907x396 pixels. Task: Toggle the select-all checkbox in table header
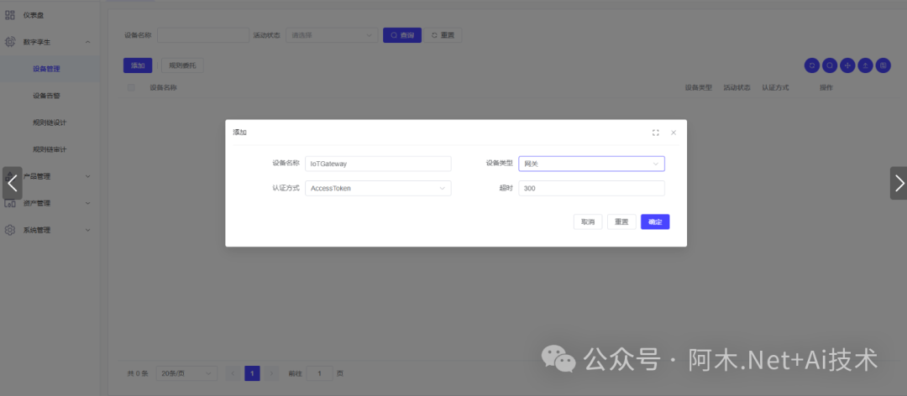(131, 88)
